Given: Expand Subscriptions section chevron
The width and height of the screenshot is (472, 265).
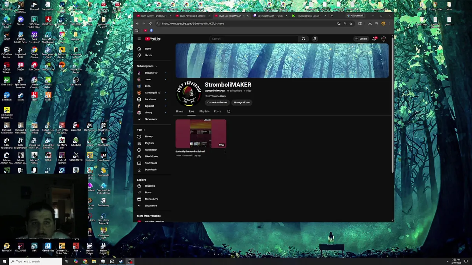Looking at the screenshot, I should click(x=156, y=66).
